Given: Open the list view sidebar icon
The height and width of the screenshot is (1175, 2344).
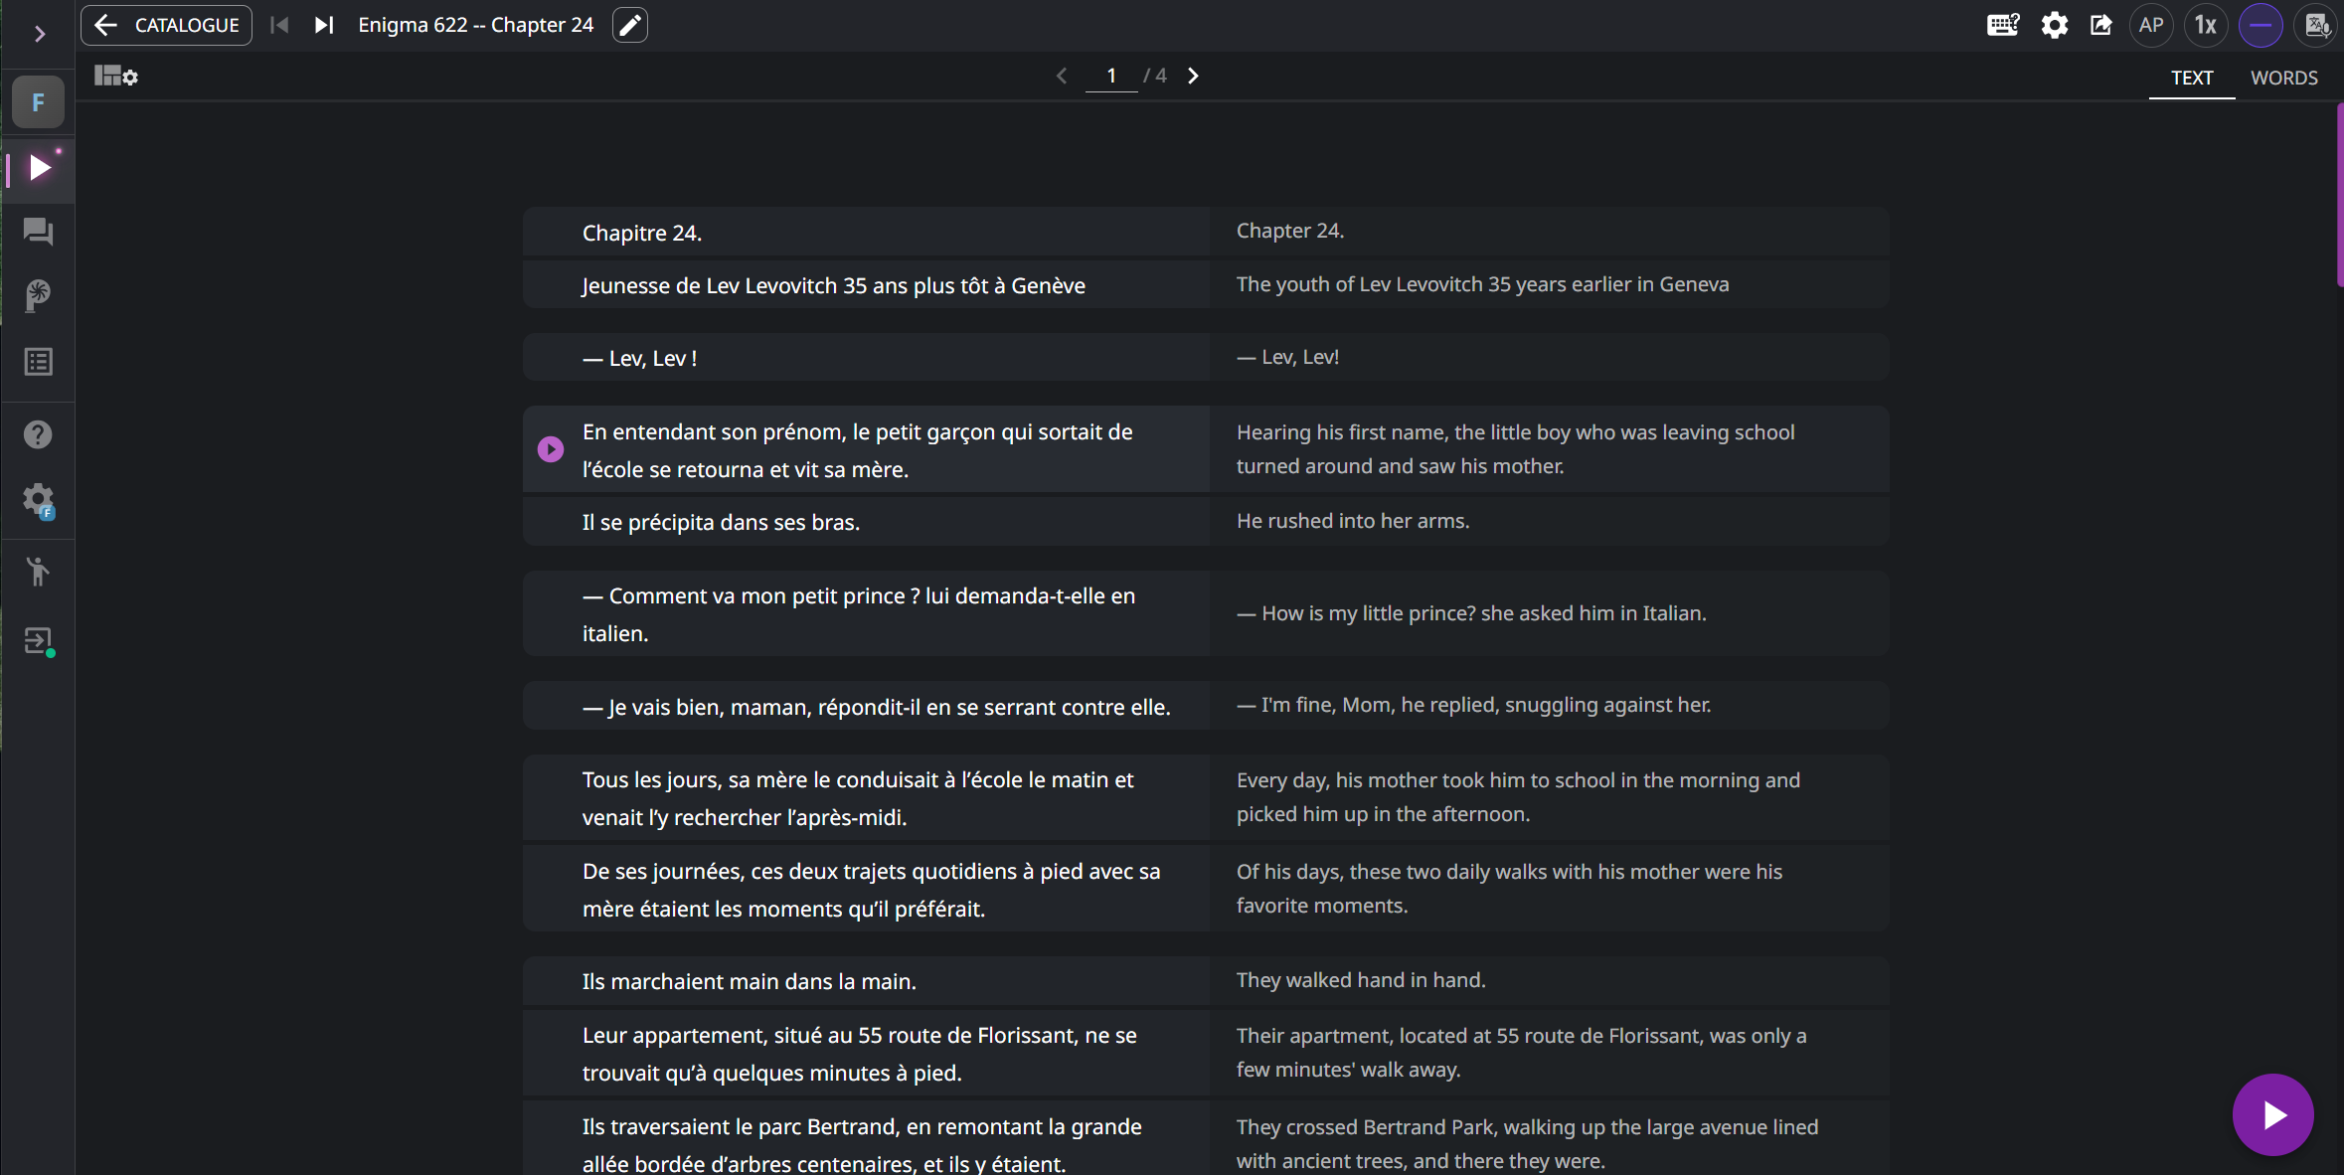Looking at the screenshot, I should coord(38,362).
